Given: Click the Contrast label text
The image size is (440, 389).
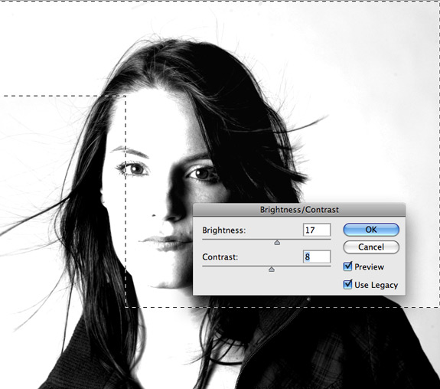Looking at the screenshot, I should coord(220,257).
